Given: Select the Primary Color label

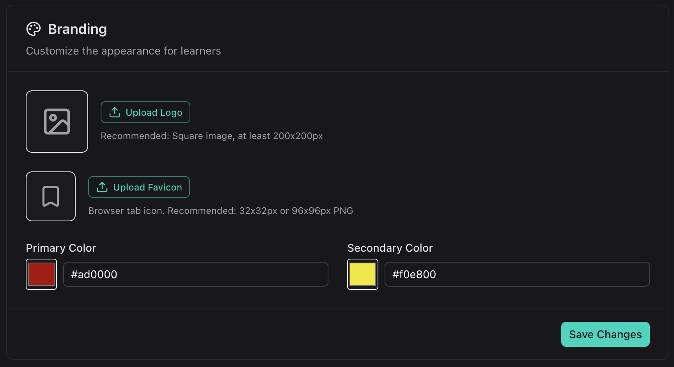Looking at the screenshot, I should (61, 248).
